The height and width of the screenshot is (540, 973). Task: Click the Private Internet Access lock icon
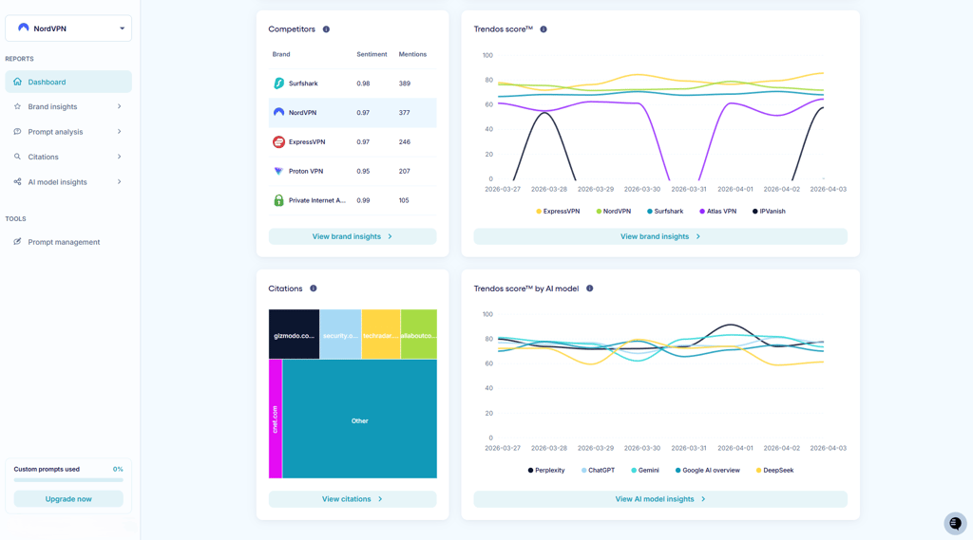point(278,200)
